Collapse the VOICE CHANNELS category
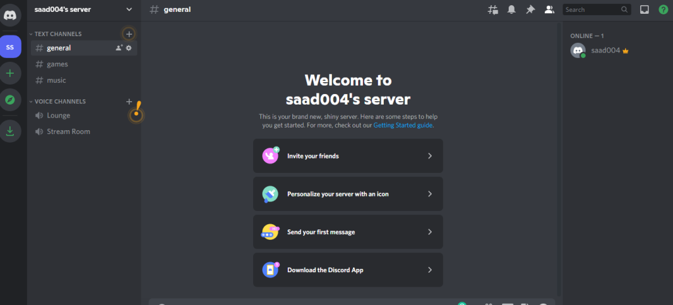 [x=58, y=101]
